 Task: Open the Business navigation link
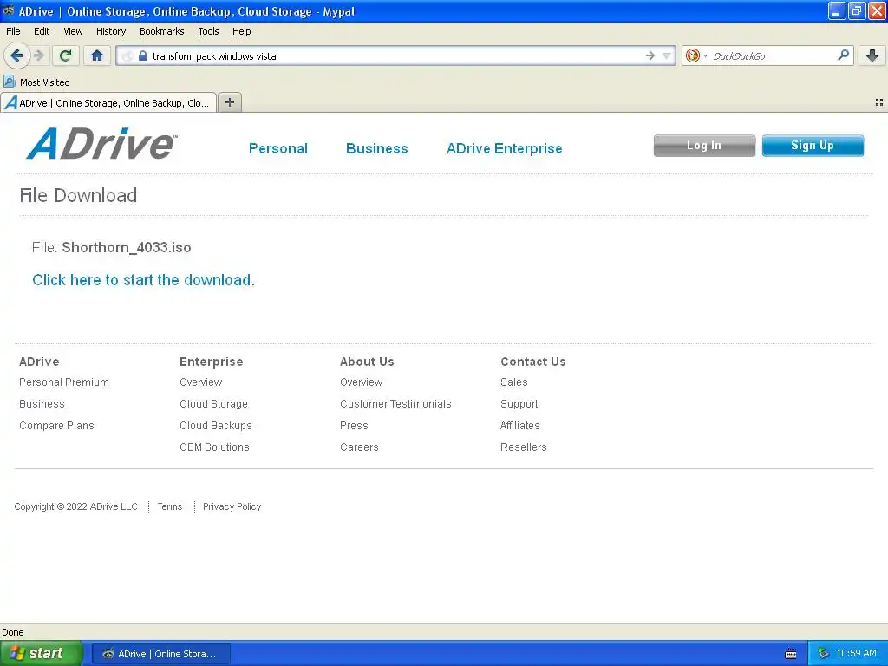(x=376, y=148)
